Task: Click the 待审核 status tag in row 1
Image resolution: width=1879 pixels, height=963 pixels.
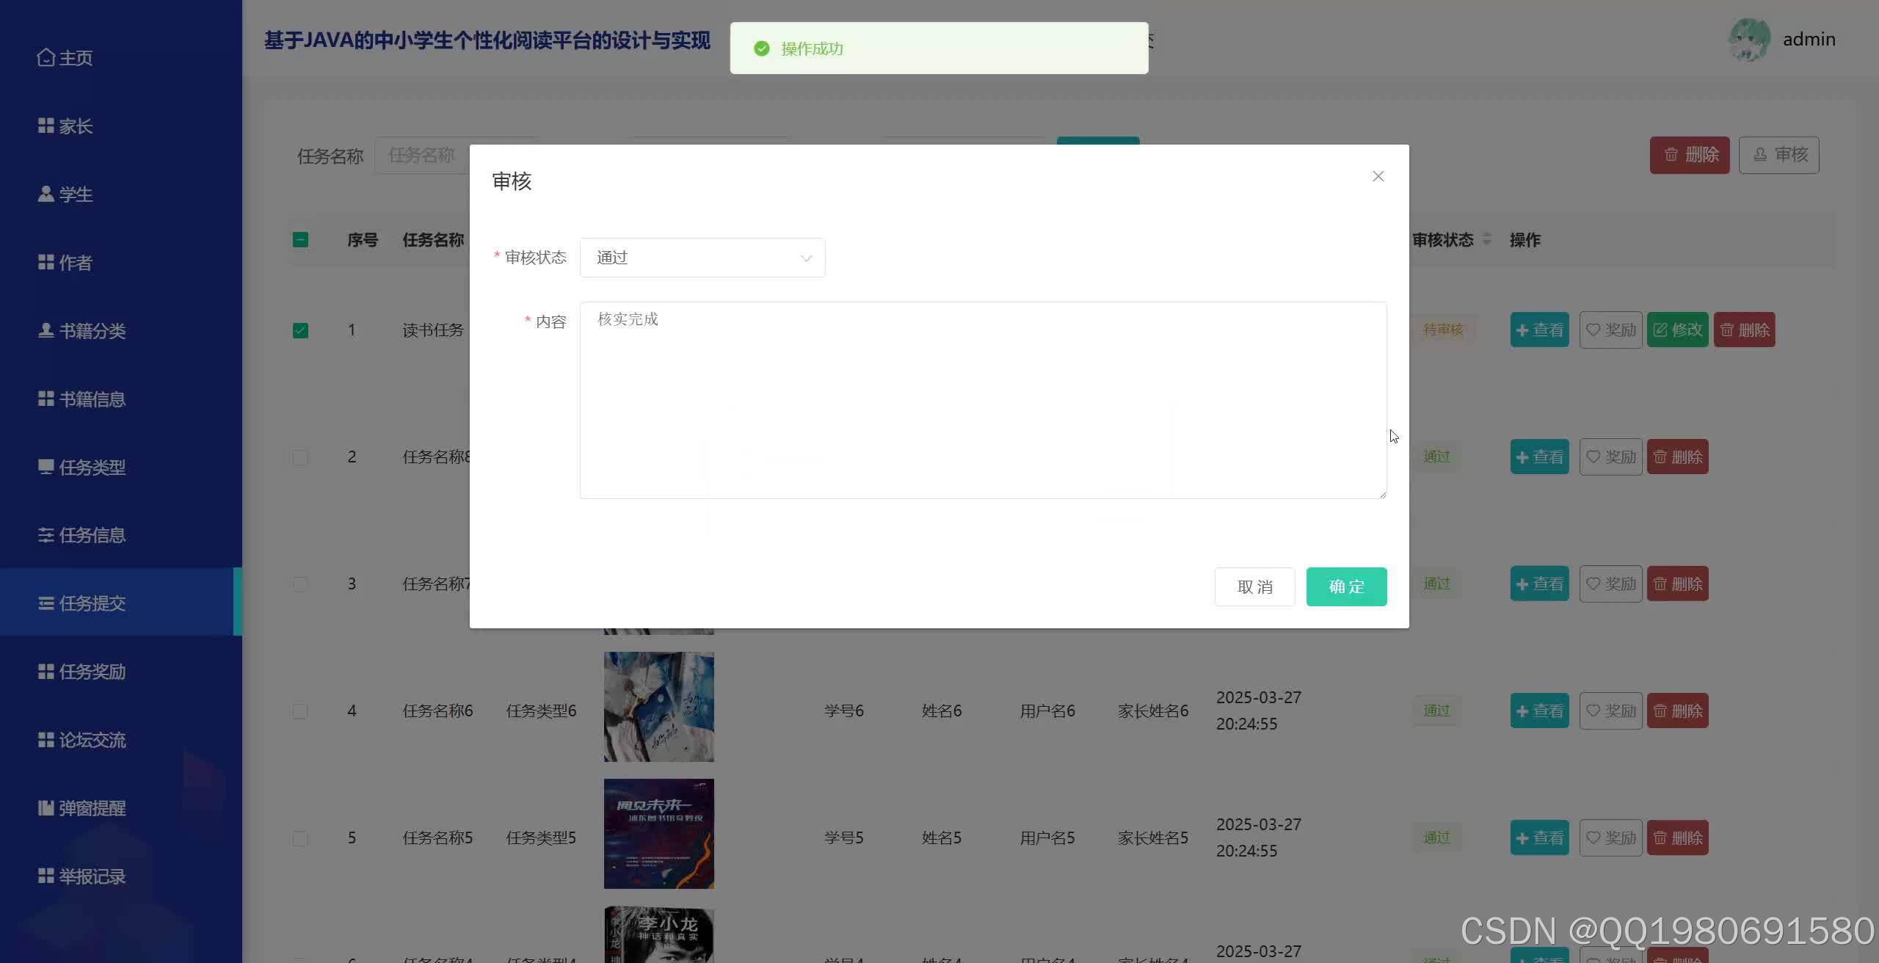Action: pyautogui.click(x=1443, y=330)
